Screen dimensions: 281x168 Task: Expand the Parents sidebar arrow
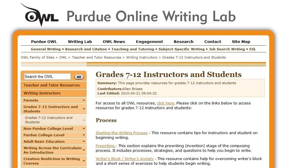point(84,100)
